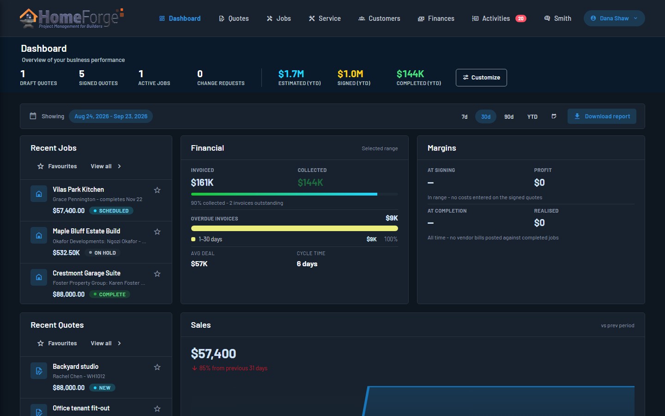Switch to YTD range
Image resolution: width=665 pixels, height=416 pixels.
[x=532, y=116]
